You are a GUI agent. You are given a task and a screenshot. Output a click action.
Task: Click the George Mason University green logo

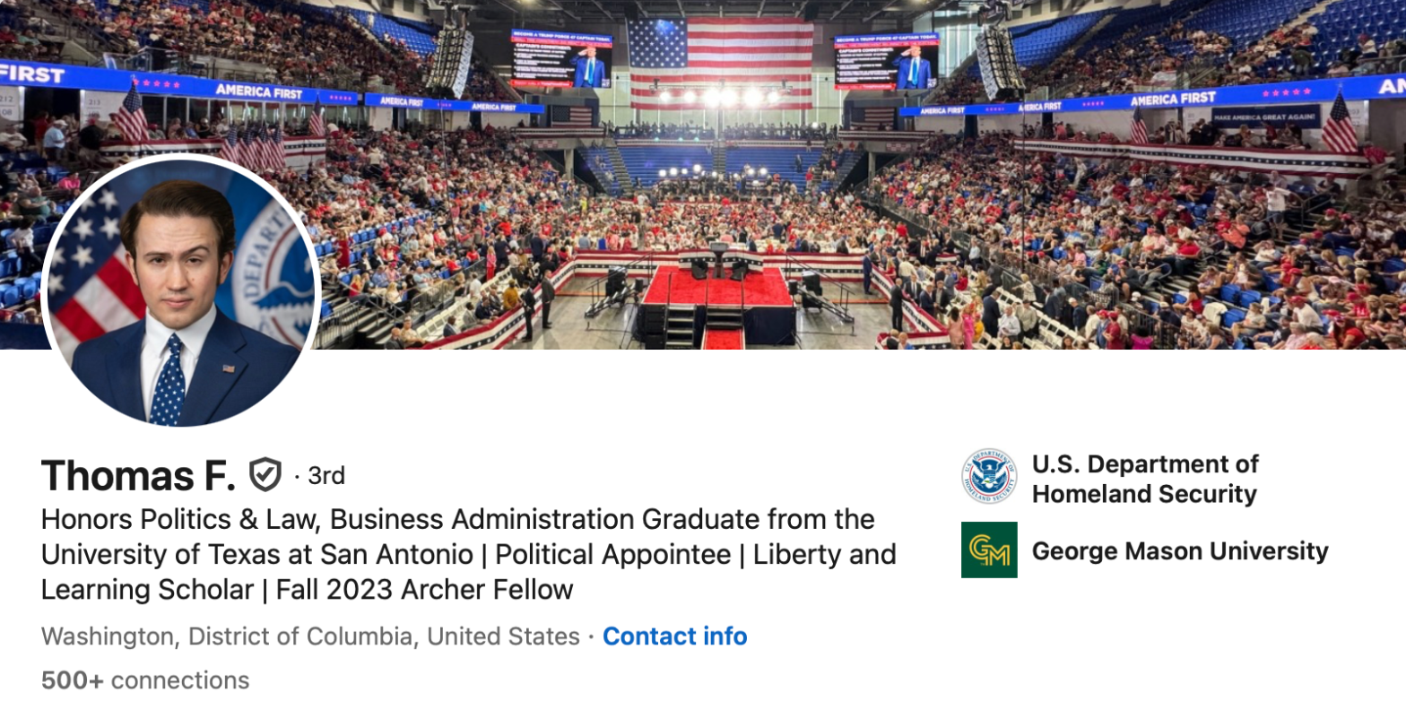989,550
